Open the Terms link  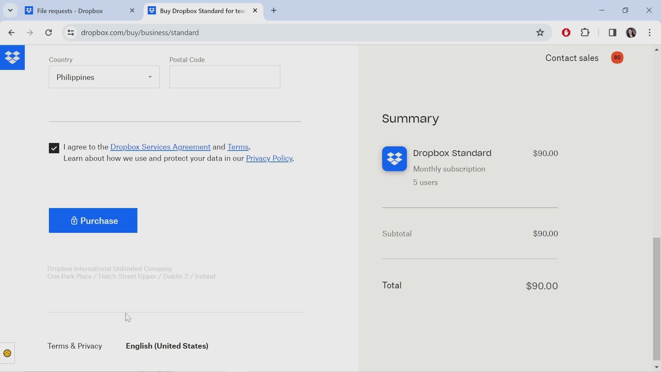click(x=238, y=147)
